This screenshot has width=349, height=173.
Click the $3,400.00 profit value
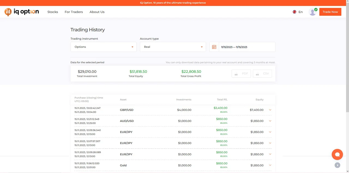(x=221, y=108)
